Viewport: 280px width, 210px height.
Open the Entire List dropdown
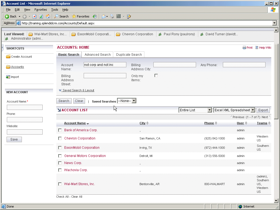click(196, 110)
